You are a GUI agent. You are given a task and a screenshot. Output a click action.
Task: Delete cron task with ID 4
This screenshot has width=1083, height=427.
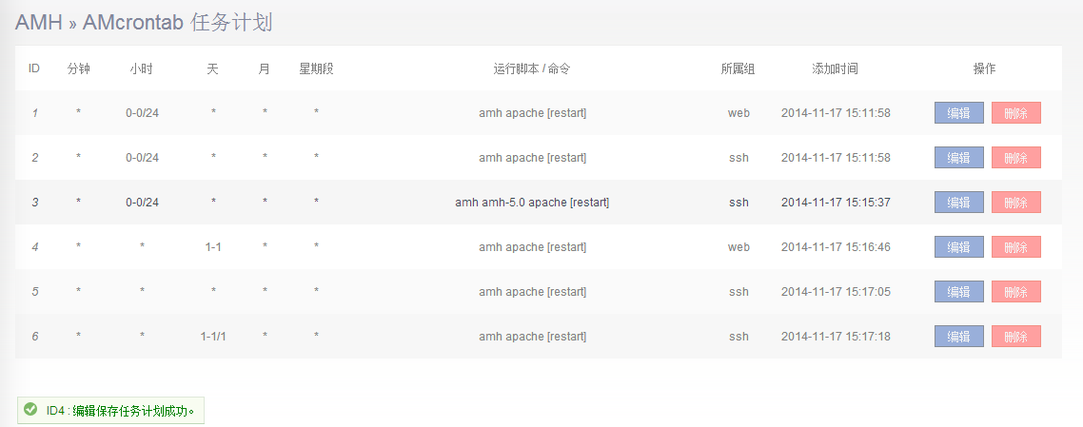tap(1015, 247)
